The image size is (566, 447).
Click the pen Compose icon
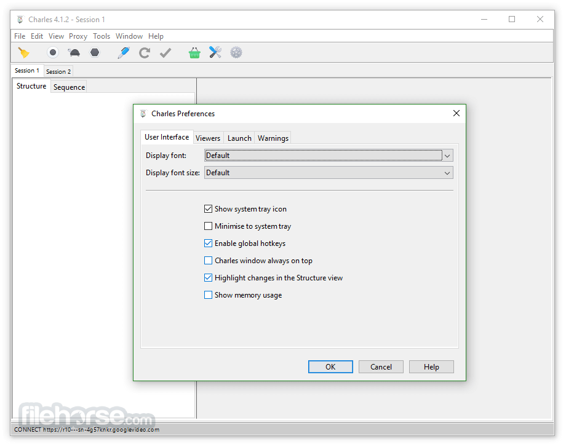(124, 53)
